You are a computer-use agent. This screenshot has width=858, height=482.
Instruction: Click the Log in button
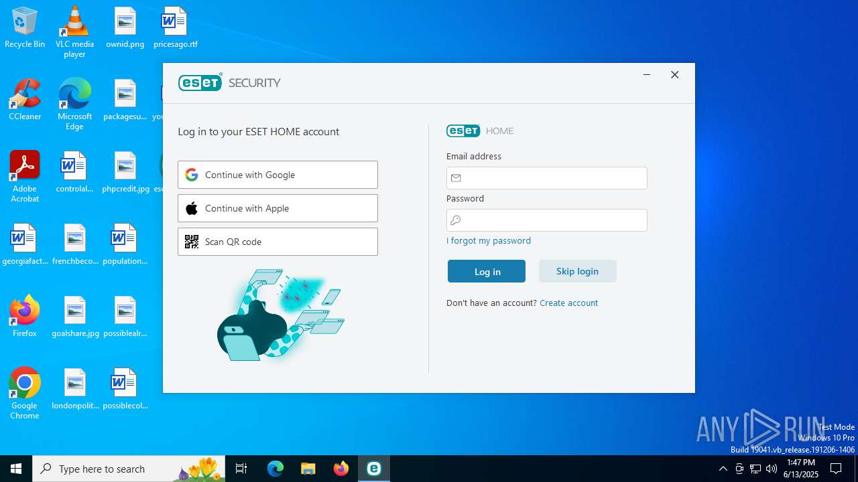487,271
